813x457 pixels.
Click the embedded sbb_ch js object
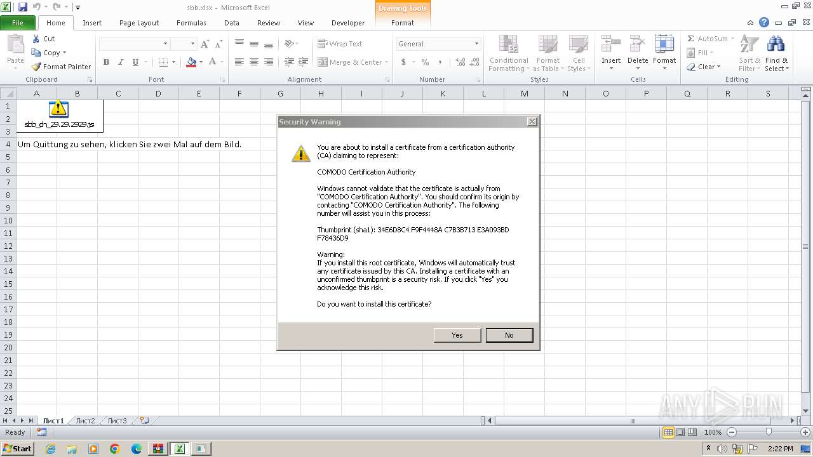(59, 116)
